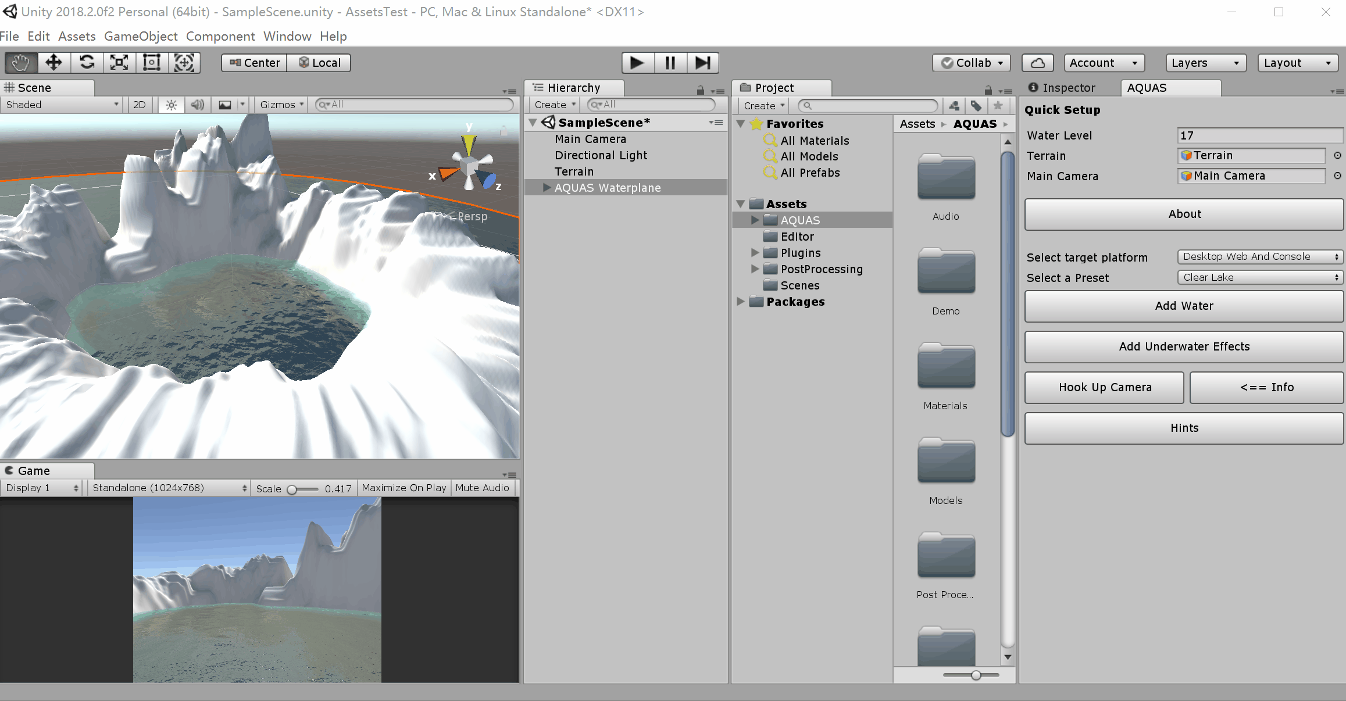Image resolution: width=1346 pixels, height=701 pixels.
Task: Open the Layers dropdown
Action: [x=1206, y=63]
